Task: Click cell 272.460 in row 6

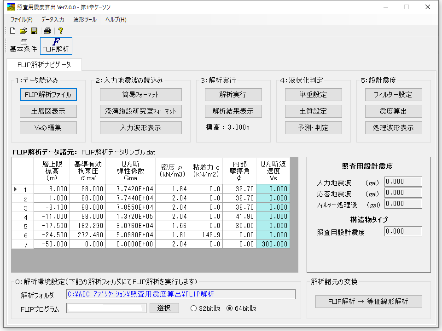Action: point(87,235)
